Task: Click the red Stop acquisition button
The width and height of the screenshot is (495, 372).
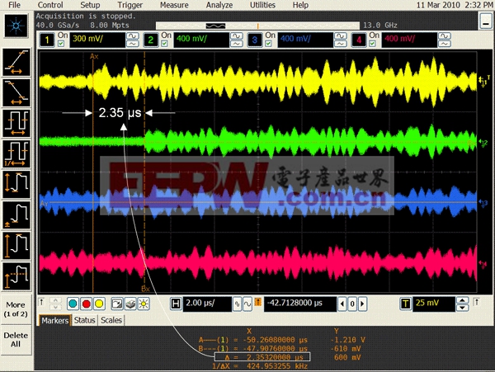Action: tap(86, 304)
